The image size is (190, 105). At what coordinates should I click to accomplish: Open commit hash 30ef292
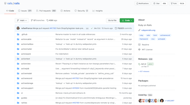(x=97, y=28)
